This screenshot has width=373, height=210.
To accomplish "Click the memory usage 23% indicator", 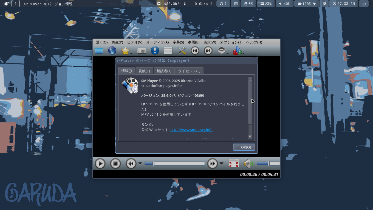I will tap(266, 4).
